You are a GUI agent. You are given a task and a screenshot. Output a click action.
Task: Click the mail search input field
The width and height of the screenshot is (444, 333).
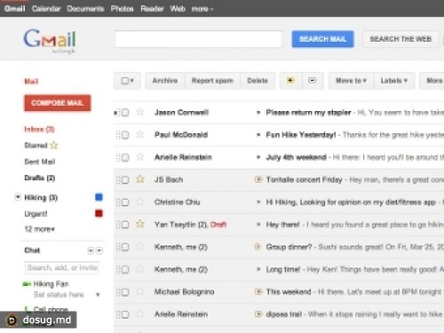pos(198,39)
